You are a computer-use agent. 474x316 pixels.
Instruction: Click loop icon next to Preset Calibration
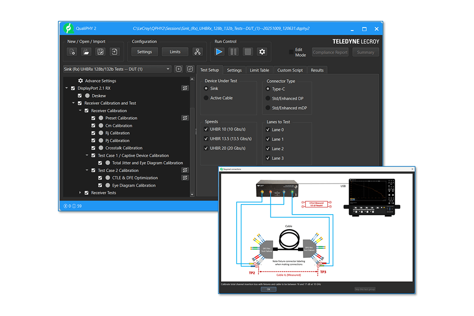click(185, 118)
